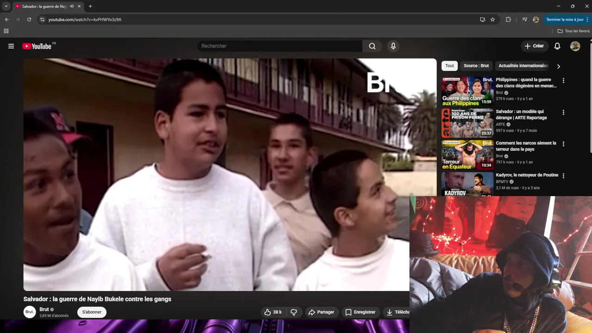Open a new browser tab

(90, 6)
